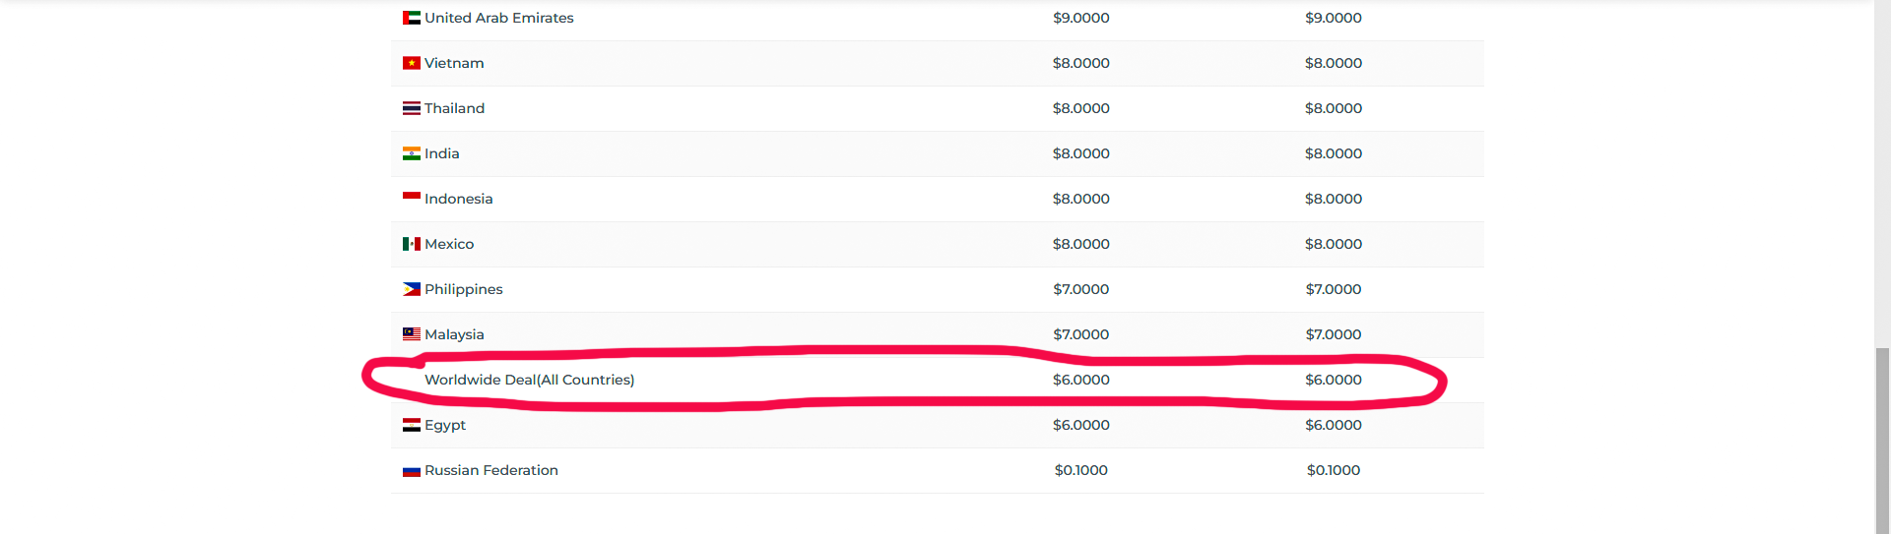Viewport: 1891px width, 534px height.
Task: Click the vertical page scrollbar thumb
Action: tap(1882, 441)
